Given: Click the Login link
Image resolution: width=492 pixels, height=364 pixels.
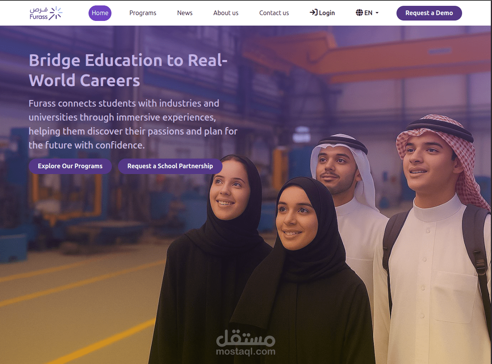Looking at the screenshot, I should [x=322, y=13].
